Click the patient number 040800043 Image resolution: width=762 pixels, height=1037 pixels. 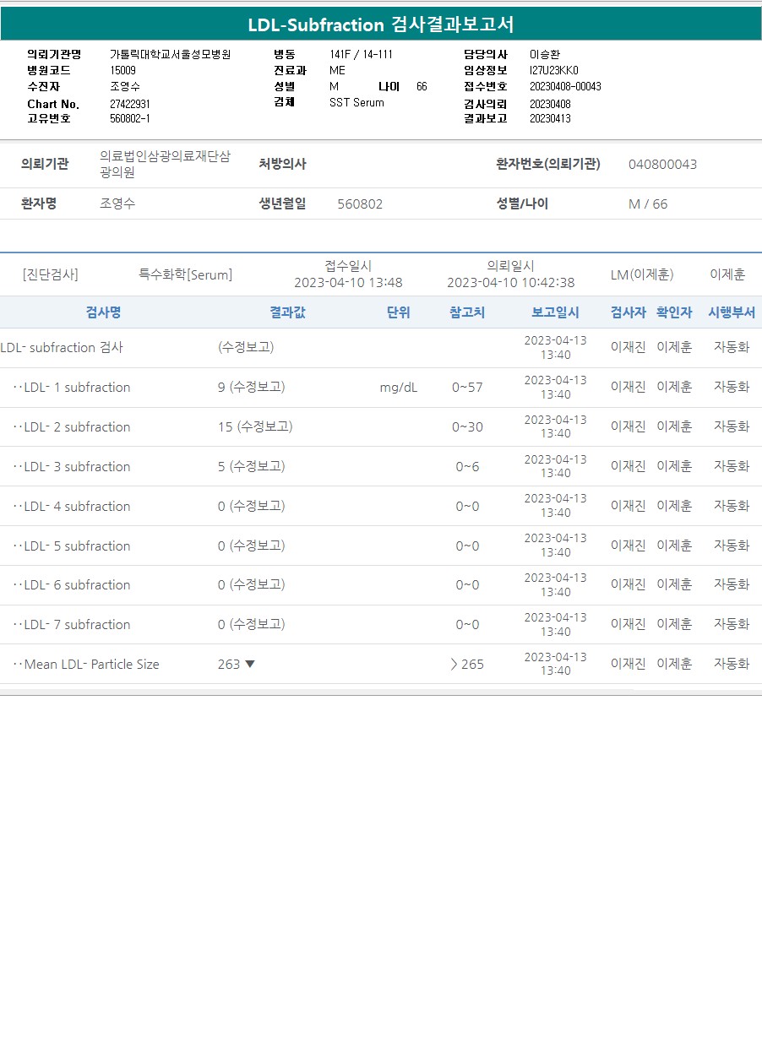coord(662,164)
